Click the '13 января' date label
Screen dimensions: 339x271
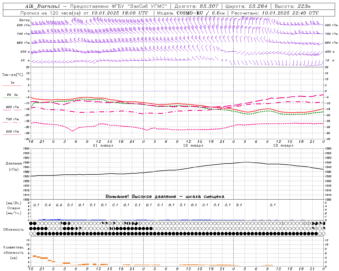(x=283, y=146)
